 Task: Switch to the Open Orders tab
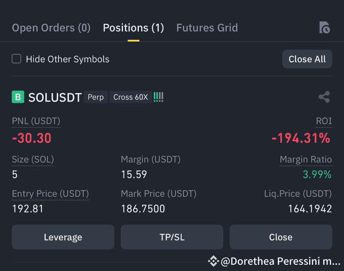click(51, 27)
